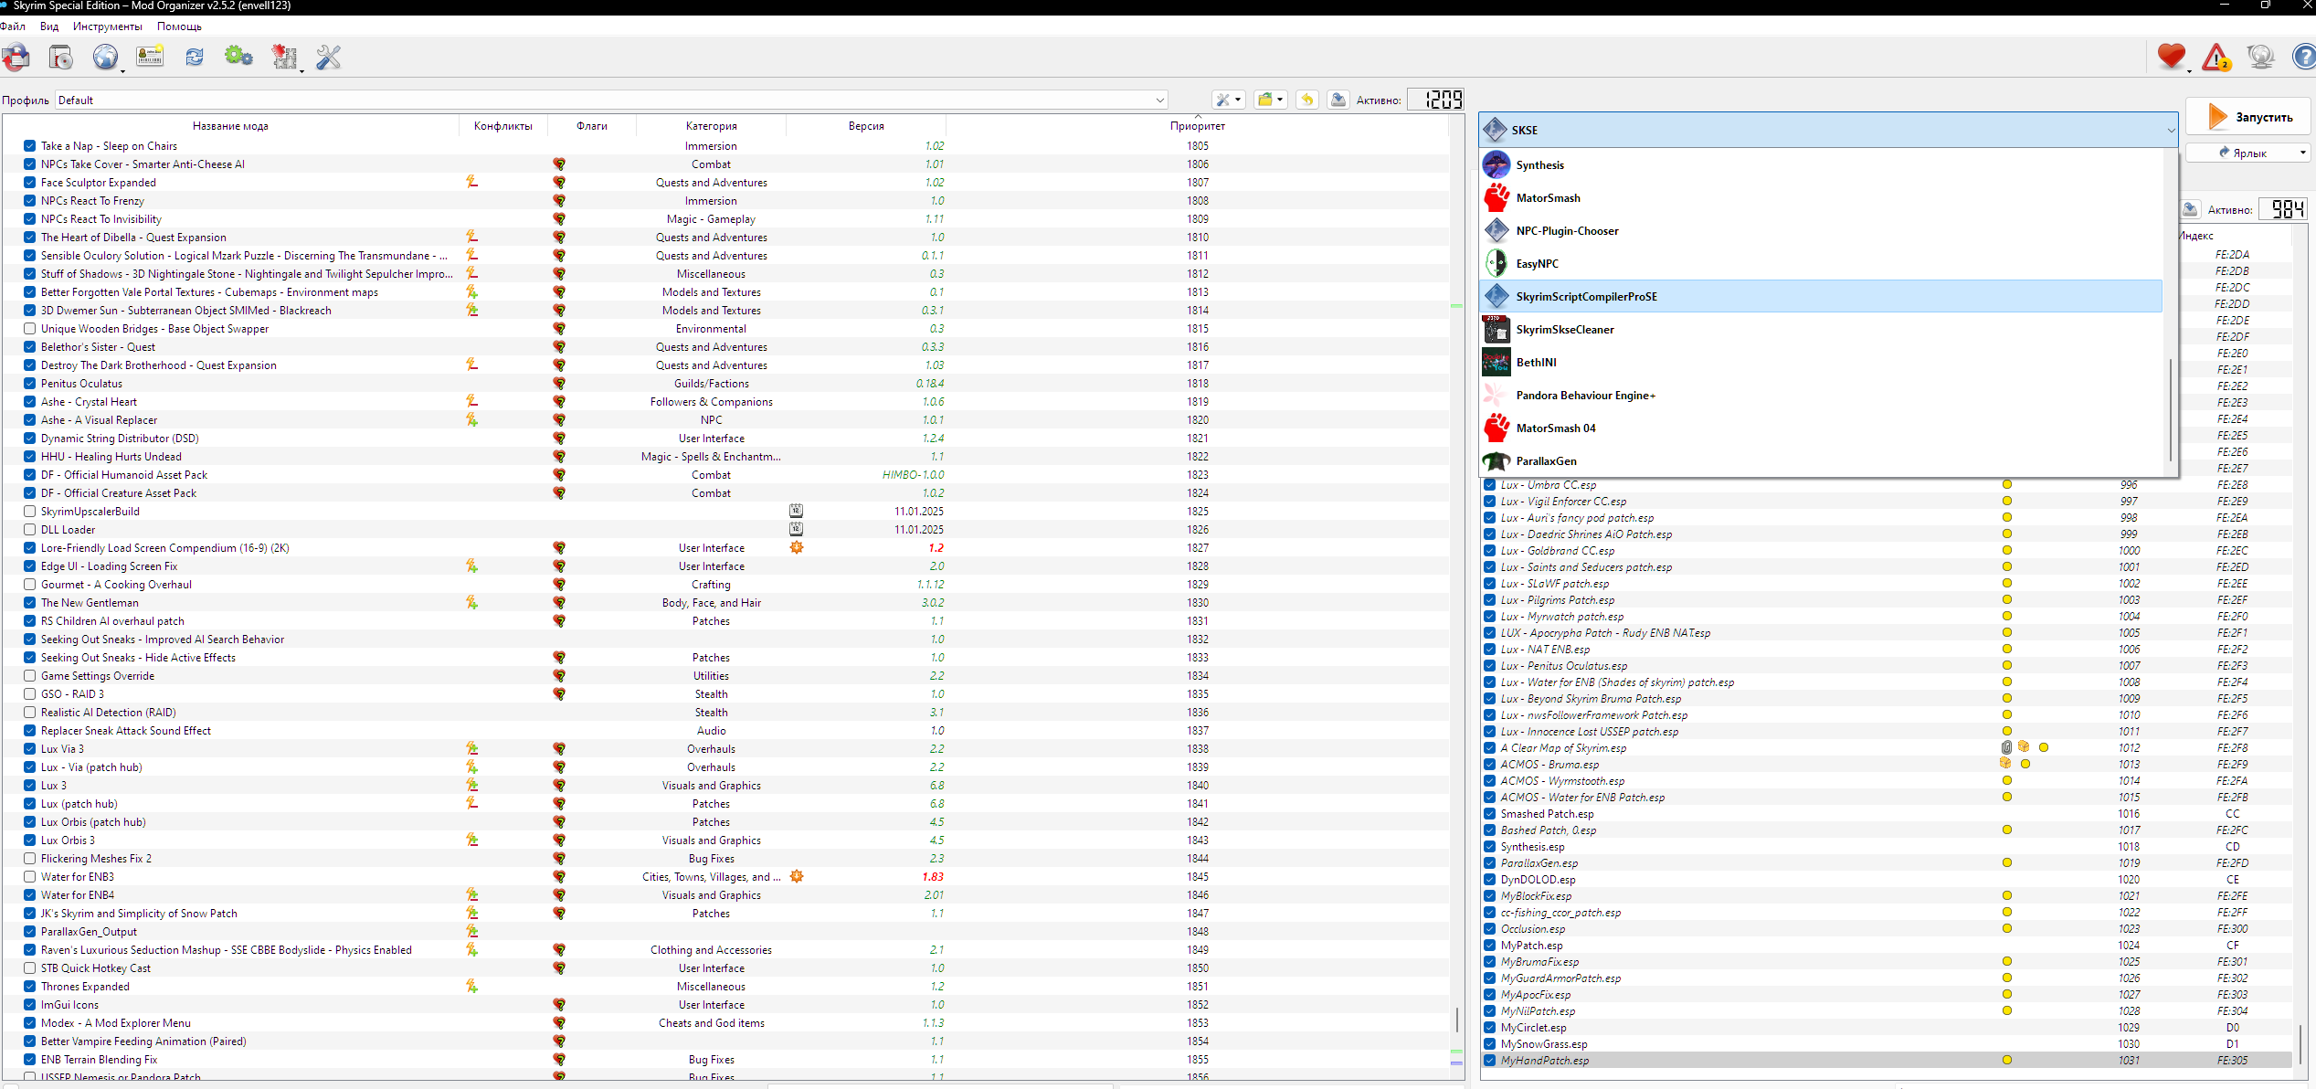This screenshot has height=1089, width=2316.
Task: Sort by Приоритет column header
Action: click(1197, 126)
